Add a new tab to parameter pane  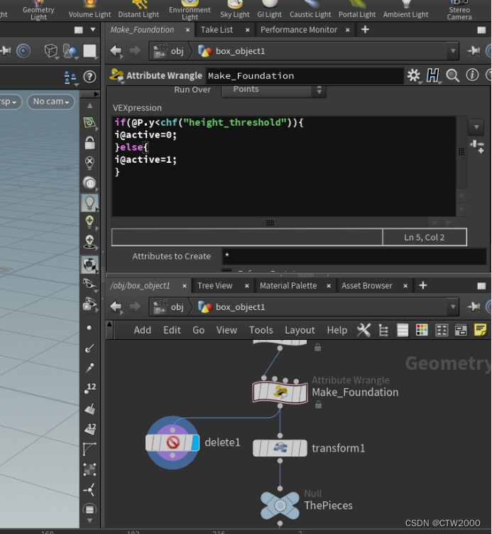pos(365,30)
